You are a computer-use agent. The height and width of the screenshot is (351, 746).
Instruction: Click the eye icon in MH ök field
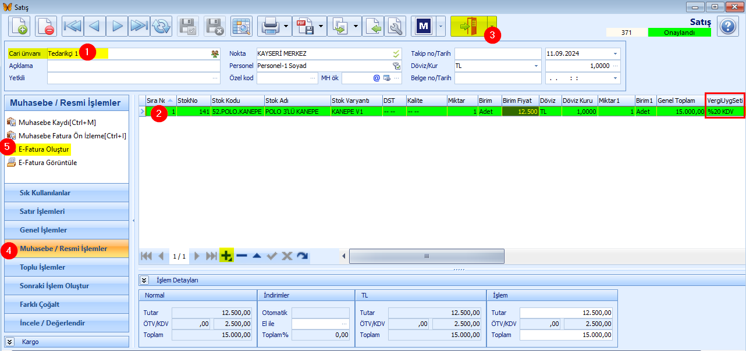[386, 78]
